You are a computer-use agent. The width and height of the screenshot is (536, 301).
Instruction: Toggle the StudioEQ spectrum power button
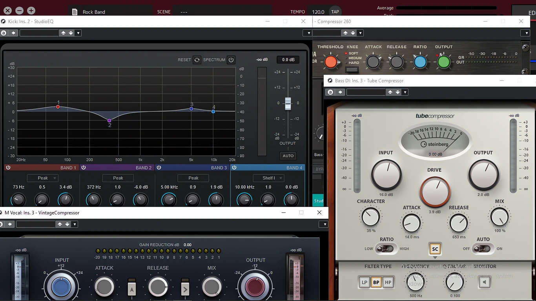click(x=231, y=60)
